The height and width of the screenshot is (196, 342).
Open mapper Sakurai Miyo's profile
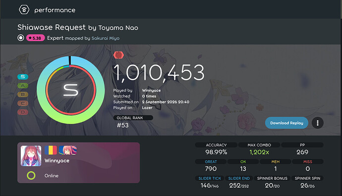click(106, 38)
